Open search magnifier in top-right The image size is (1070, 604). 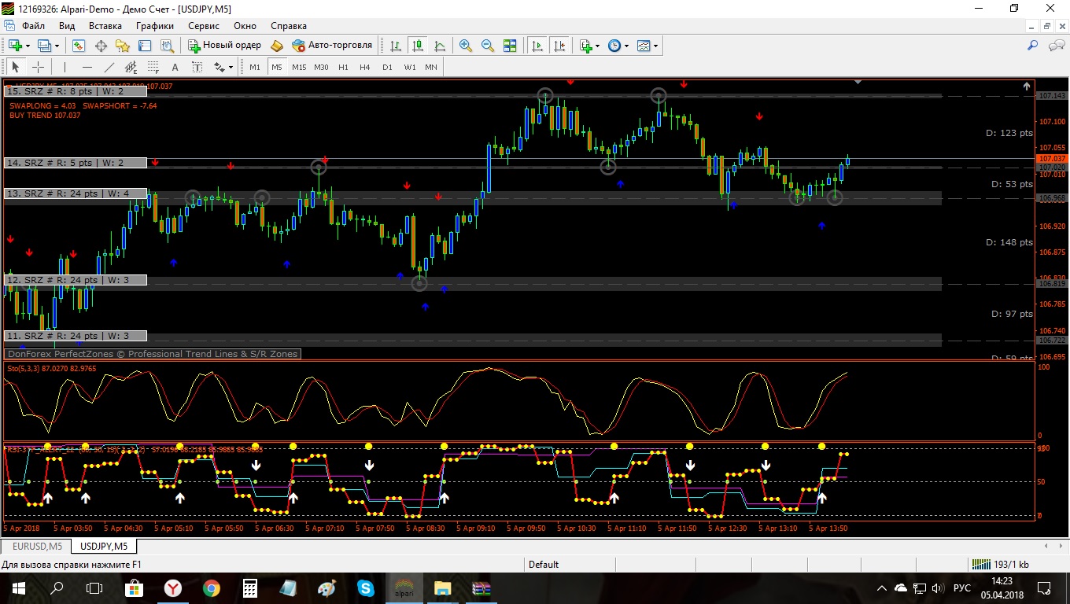coord(1033,46)
